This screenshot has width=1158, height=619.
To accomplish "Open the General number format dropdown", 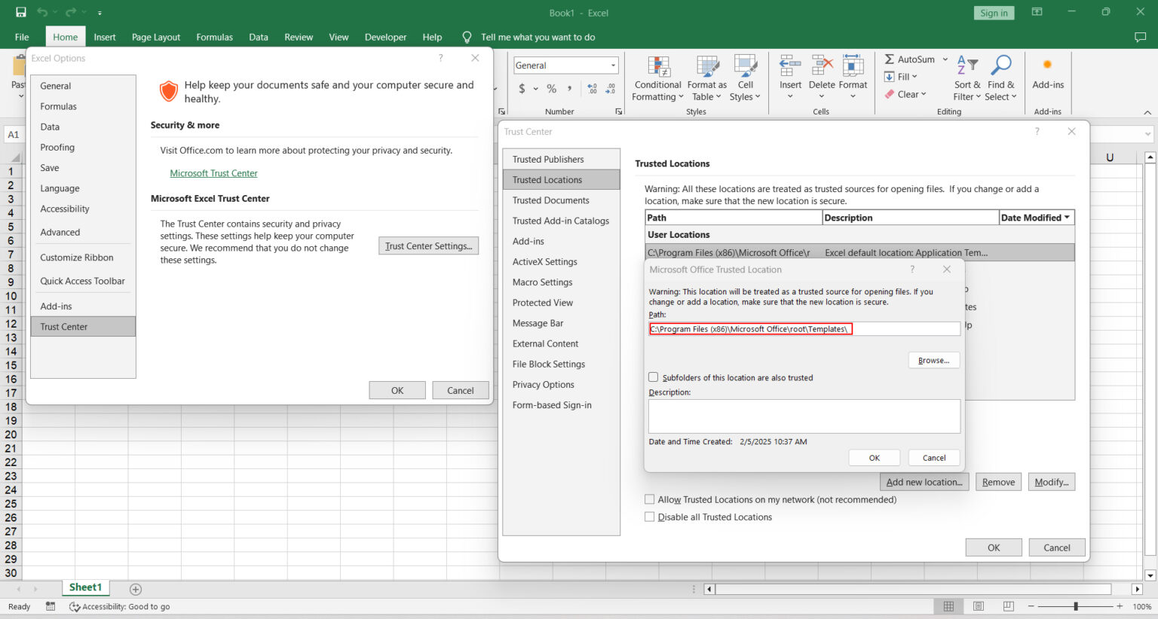I will pyautogui.click(x=613, y=66).
